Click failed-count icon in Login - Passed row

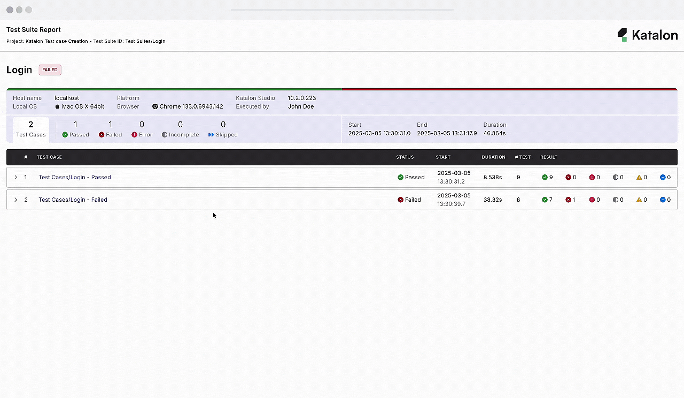coord(568,177)
